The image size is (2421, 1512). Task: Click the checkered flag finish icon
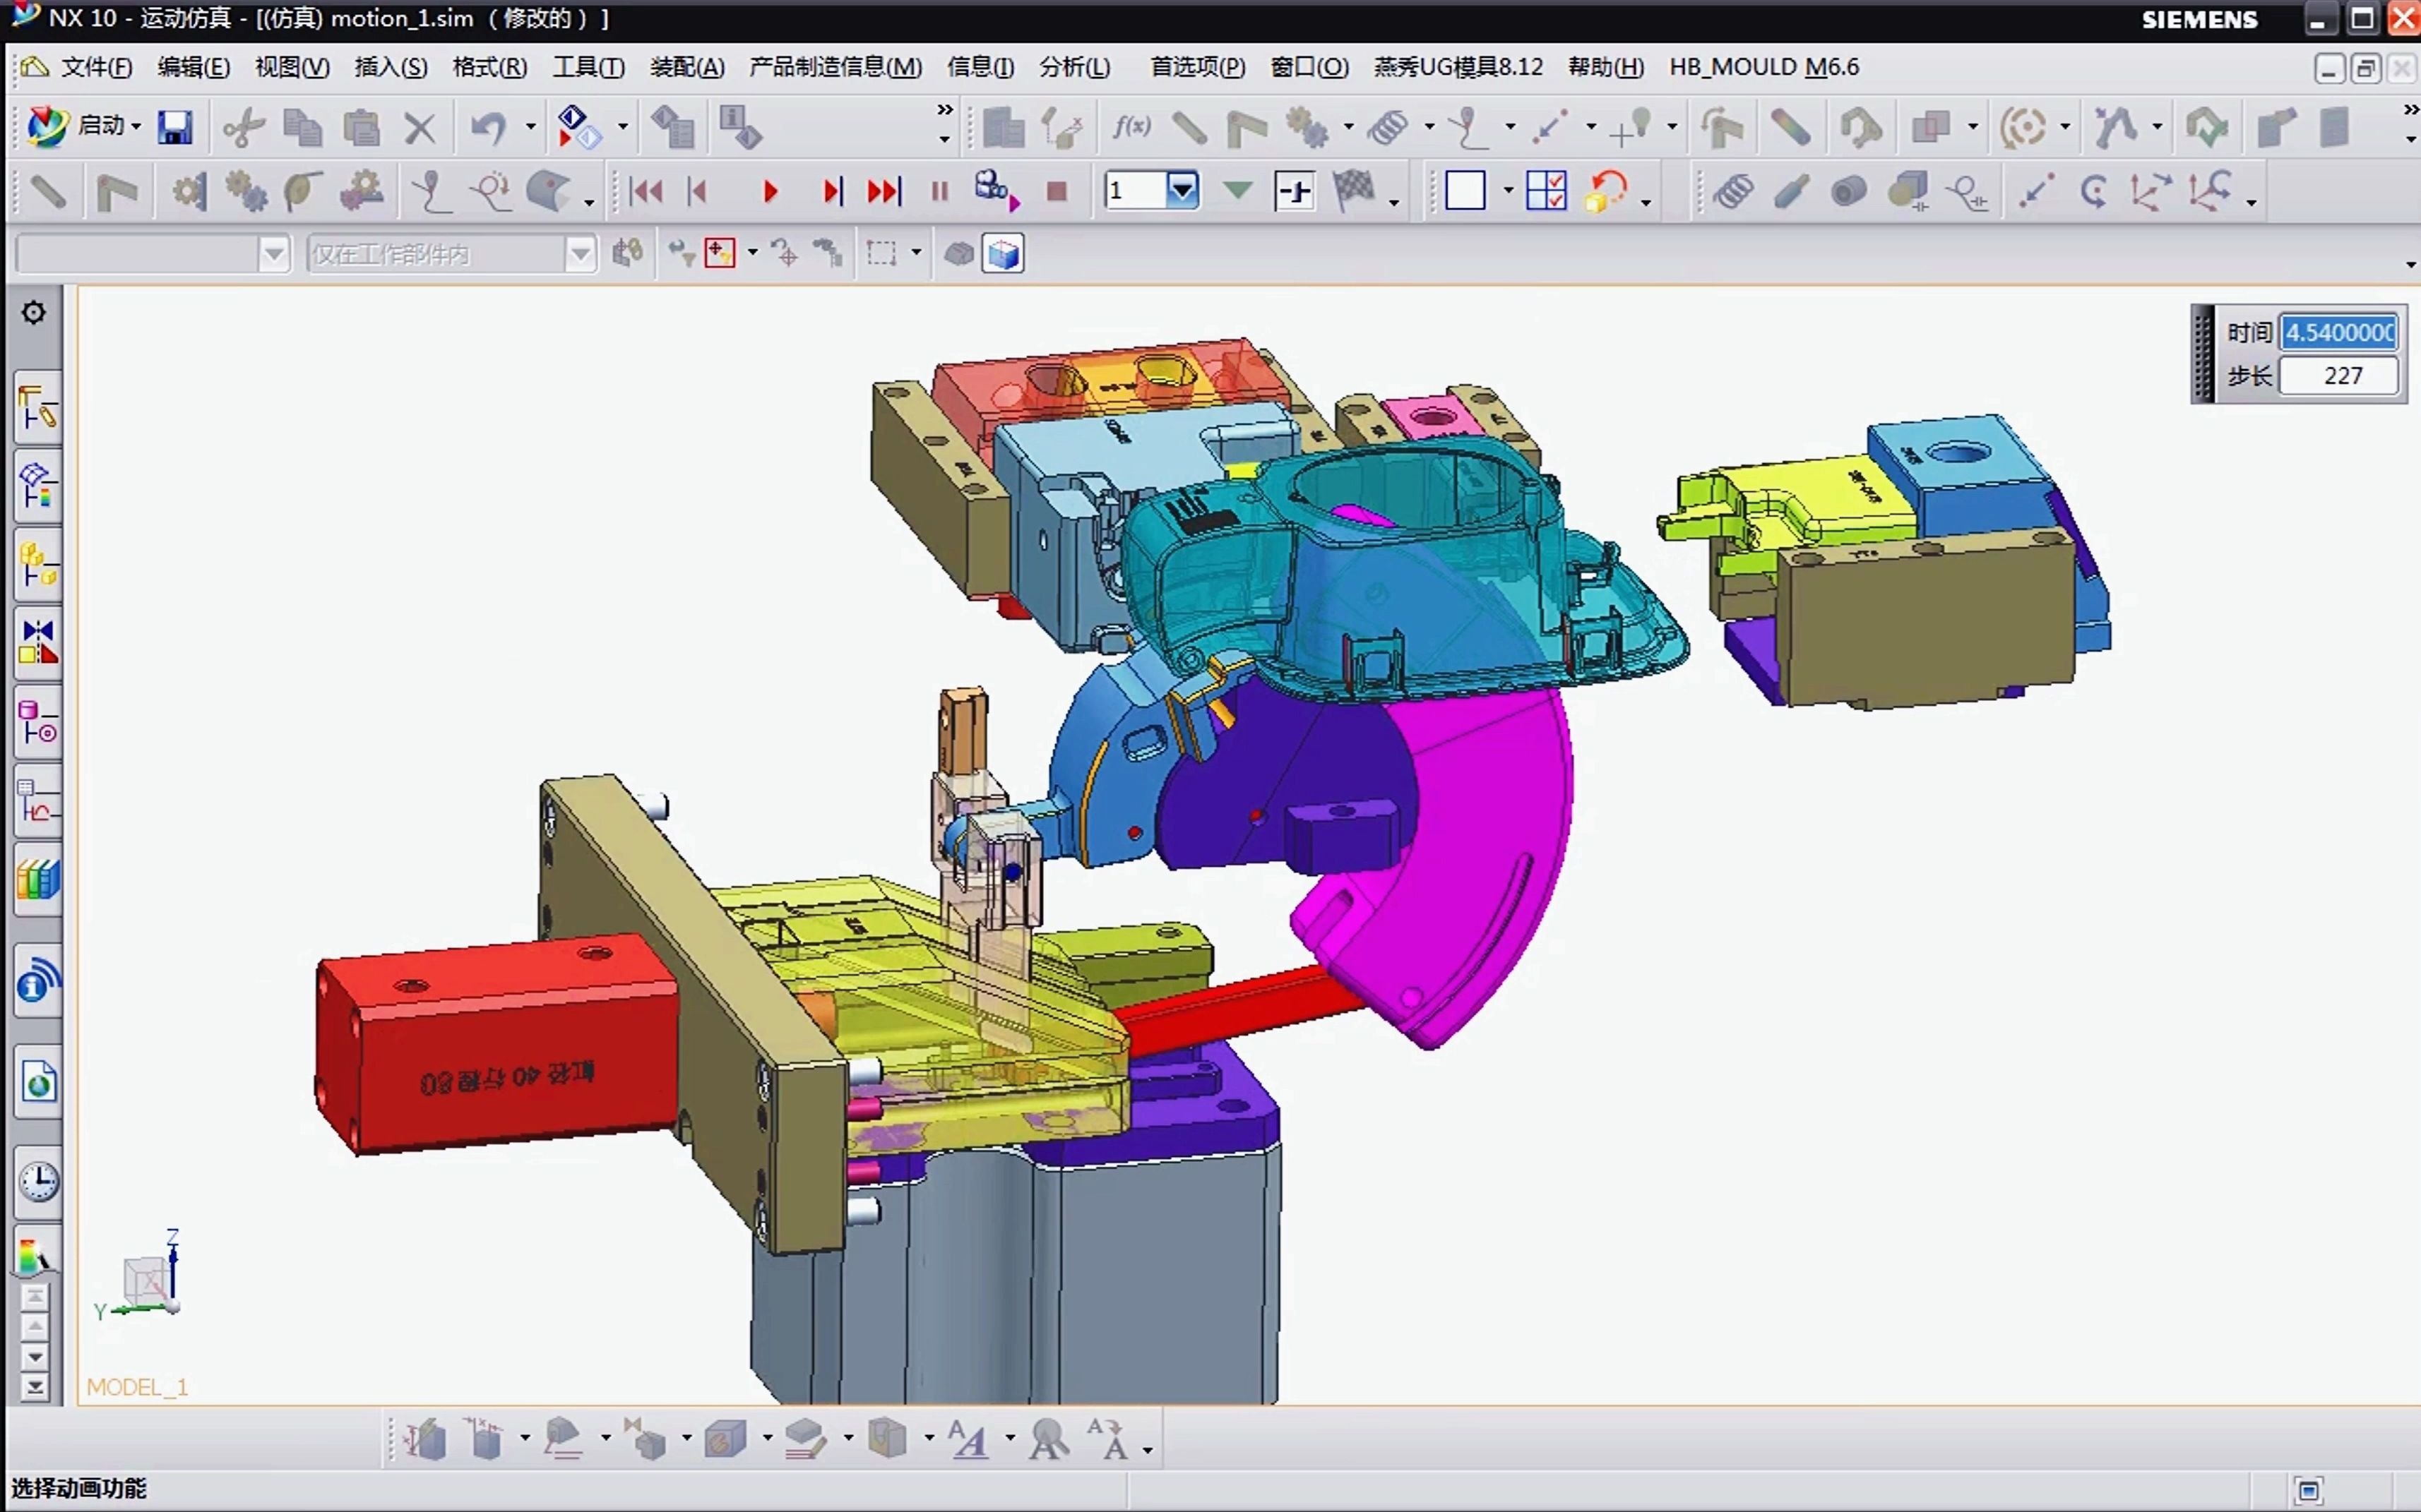pyautogui.click(x=1352, y=190)
